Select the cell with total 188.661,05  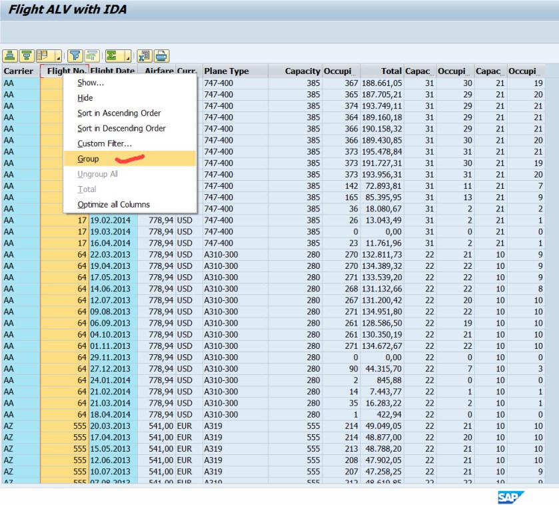[x=382, y=83]
